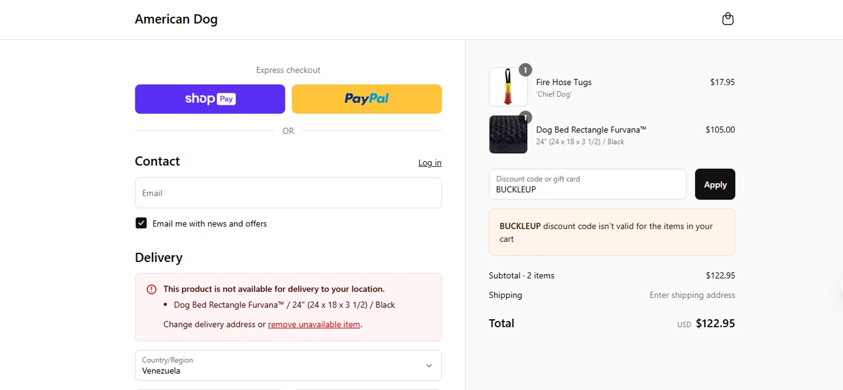The height and width of the screenshot is (390, 843).
Task: Click the Shipping label in order summary
Action: tap(505, 295)
